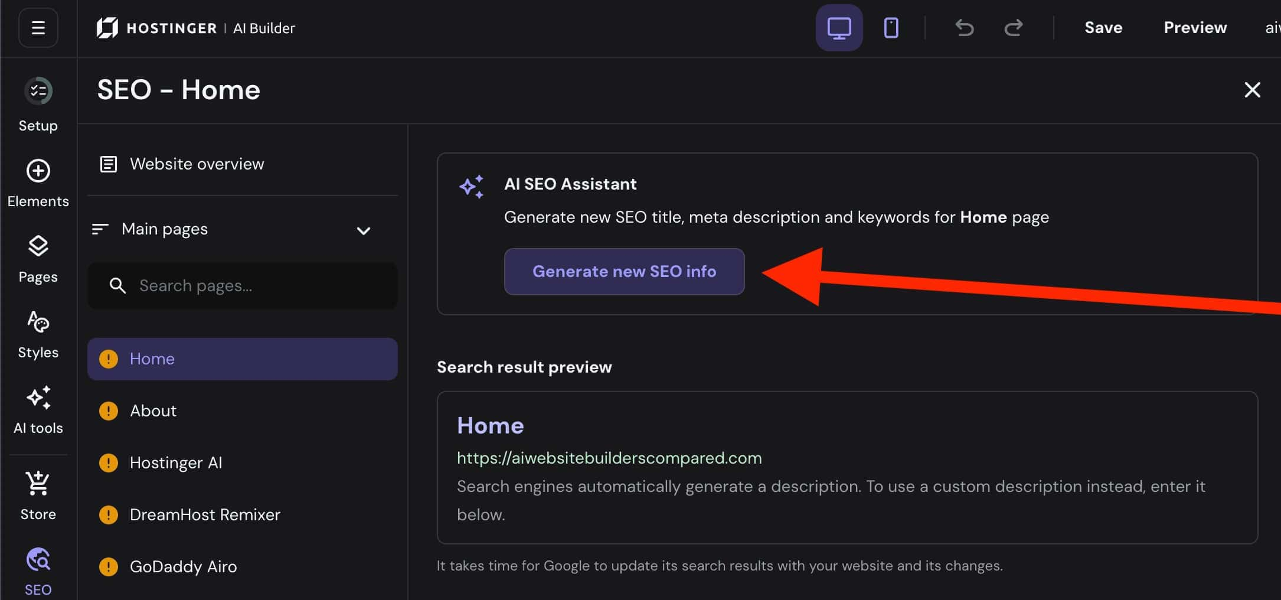Select the GoDaddy Airo page

tap(243, 566)
